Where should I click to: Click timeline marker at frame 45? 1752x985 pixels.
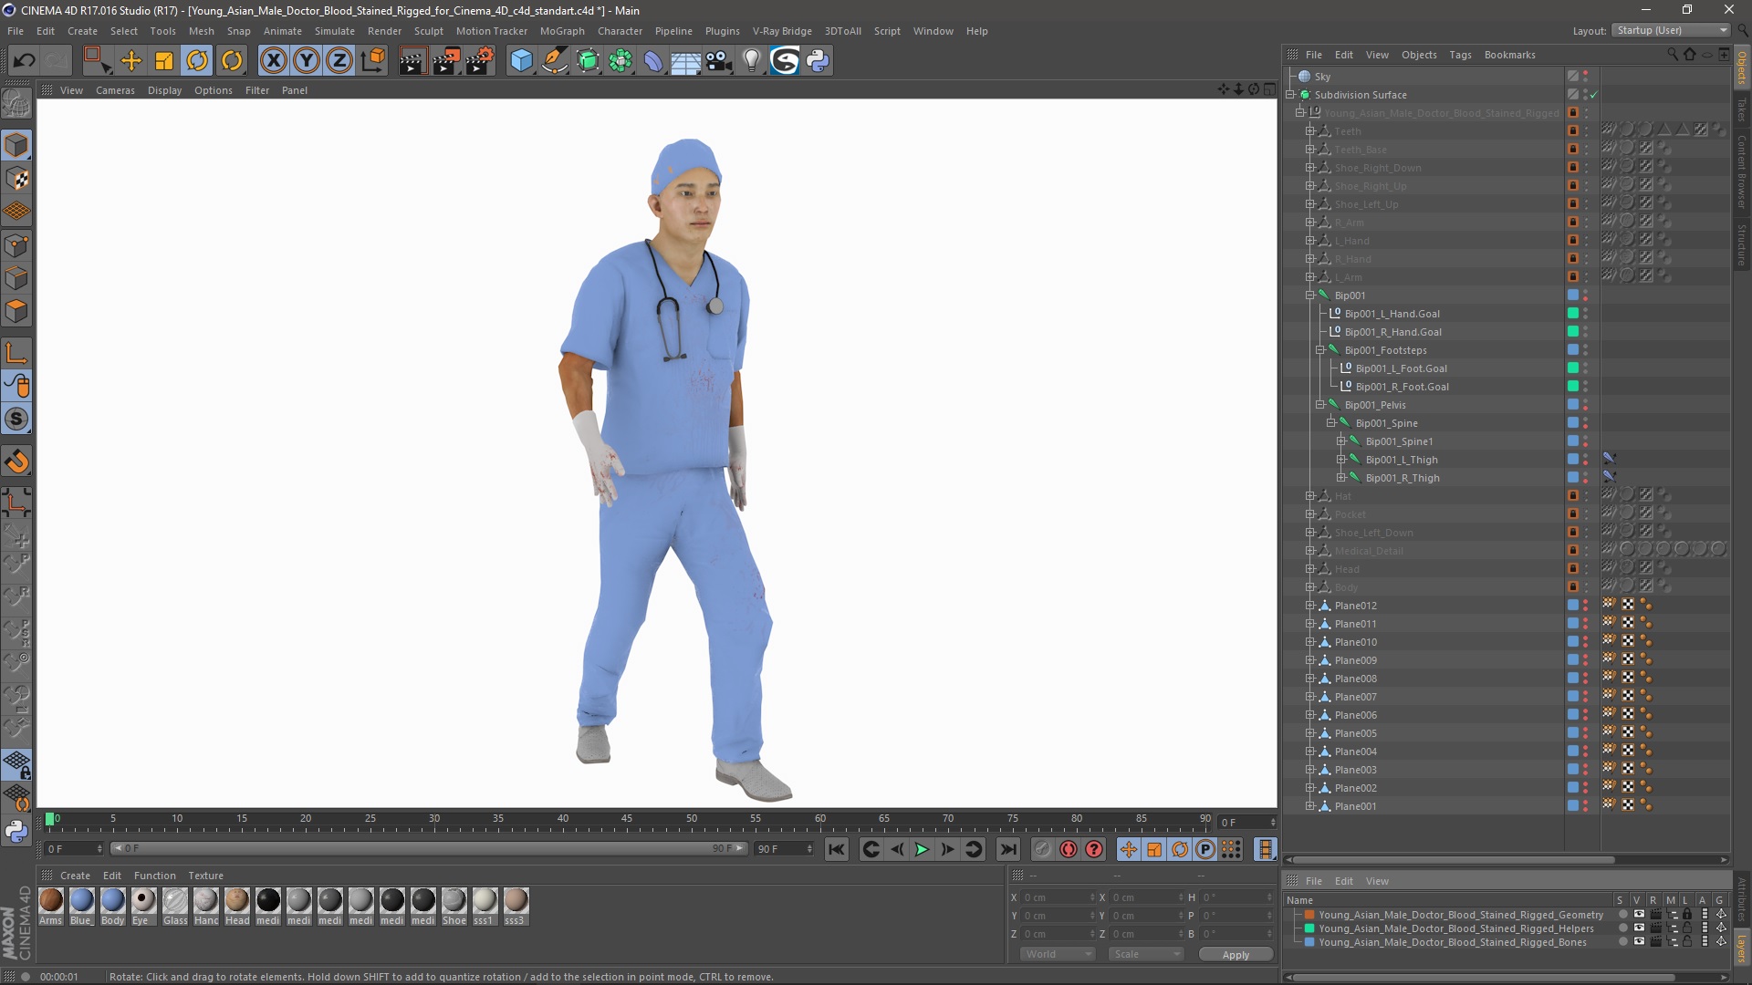627,820
